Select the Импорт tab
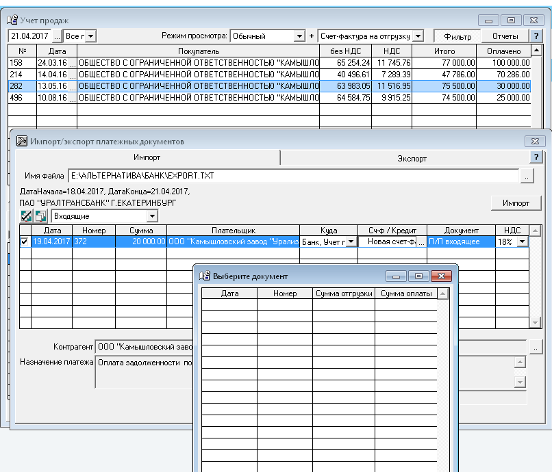The width and height of the screenshot is (552, 472). point(147,158)
